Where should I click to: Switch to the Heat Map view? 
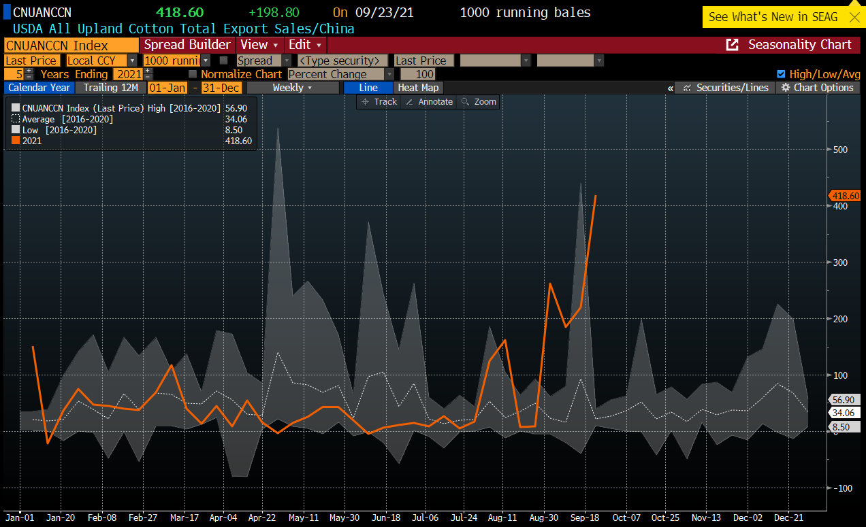[418, 88]
